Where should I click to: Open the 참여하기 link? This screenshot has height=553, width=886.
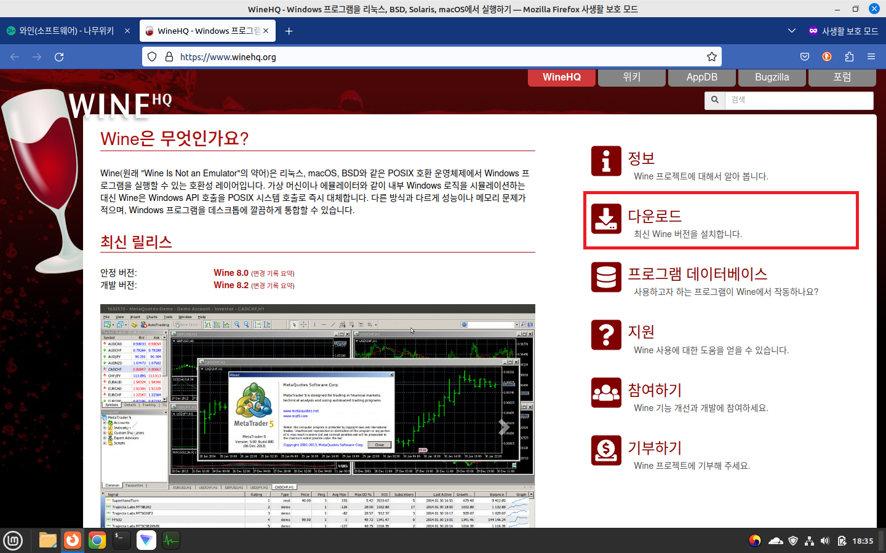655,390
